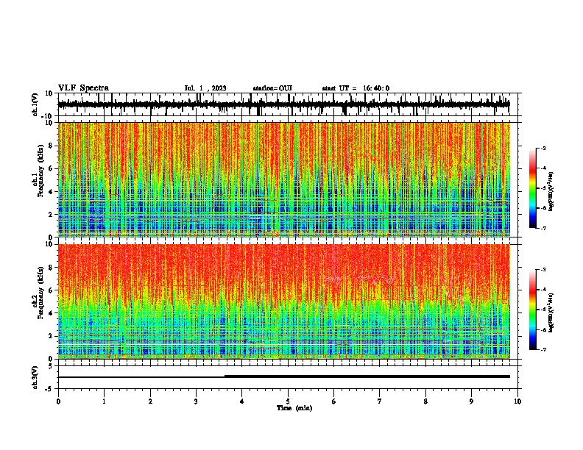Click the "VLF Spectra" plot title
This screenshot has width=583, height=450.
point(84,88)
